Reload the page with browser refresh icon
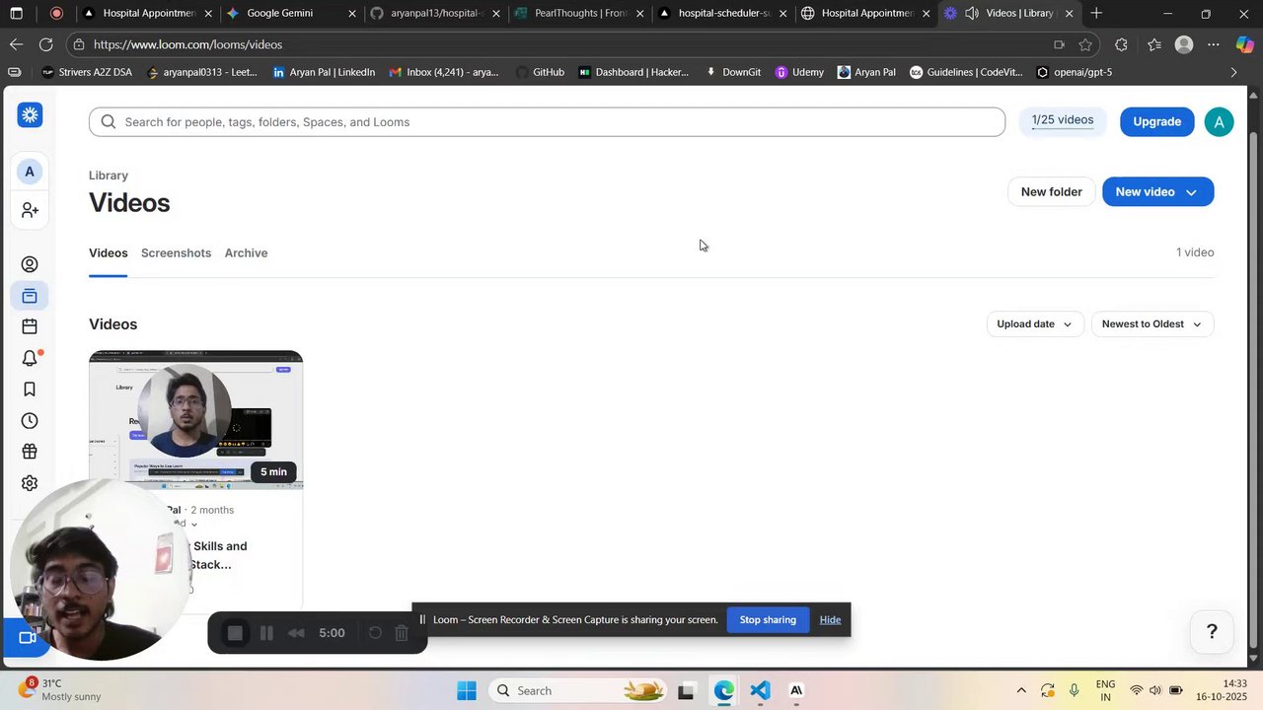 45,44
